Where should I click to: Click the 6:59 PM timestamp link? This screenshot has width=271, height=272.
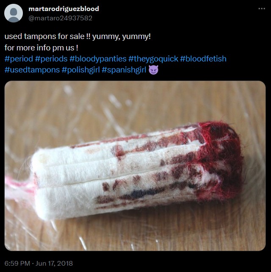pos(17,264)
